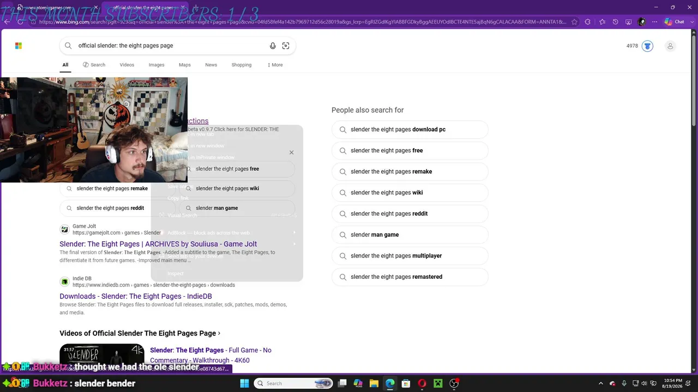Viewport: 698px width, 392px height.
Task: Click right-panel 'slender the eight pages free' suggestion
Action: [410, 151]
